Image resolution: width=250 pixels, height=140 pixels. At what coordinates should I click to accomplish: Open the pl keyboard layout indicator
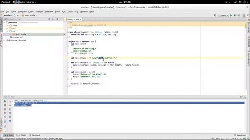(227, 2)
